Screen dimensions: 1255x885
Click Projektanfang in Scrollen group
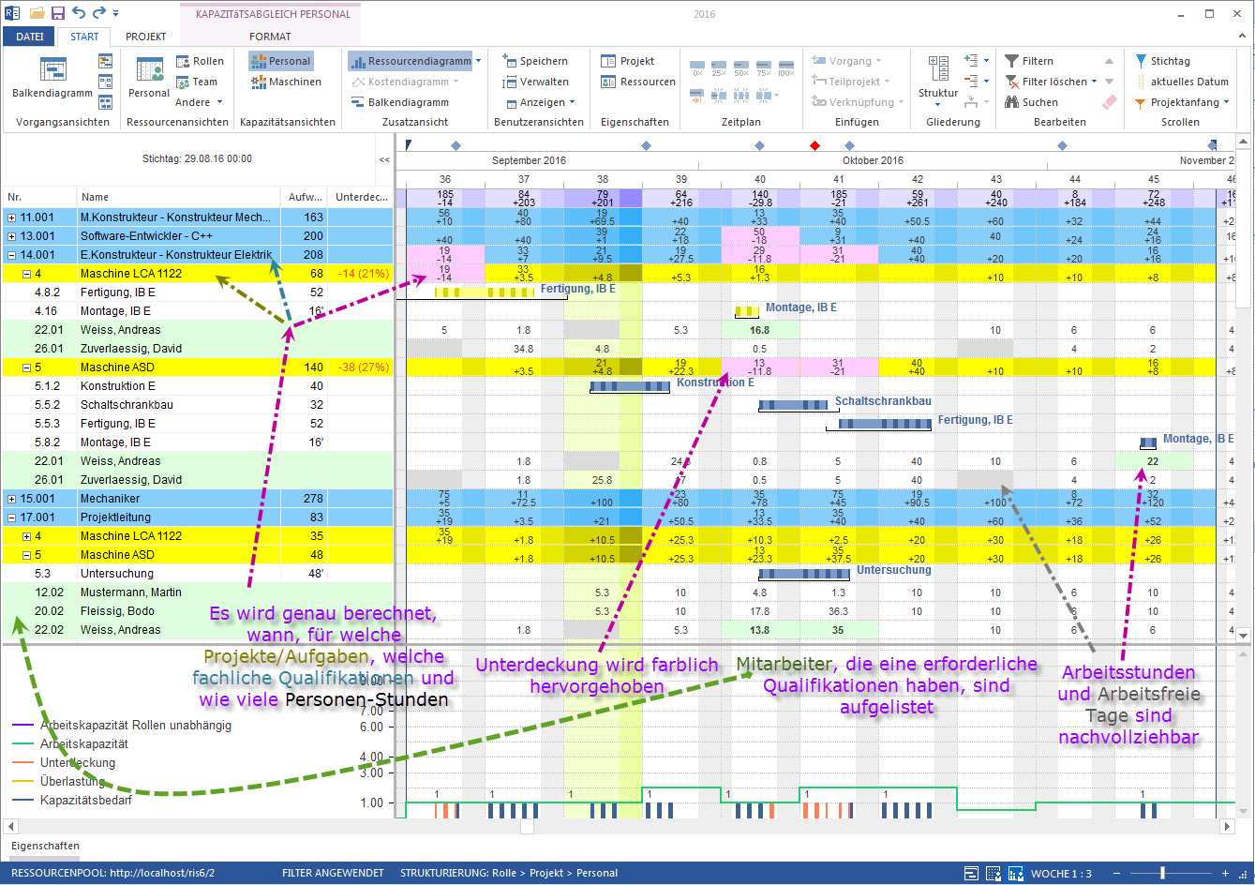tap(1176, 102)
